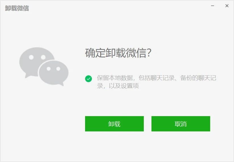The width and height of the screenshot is (234, 162).
Task: Click the smaller right chat bubble
Action: coord(54,73)
